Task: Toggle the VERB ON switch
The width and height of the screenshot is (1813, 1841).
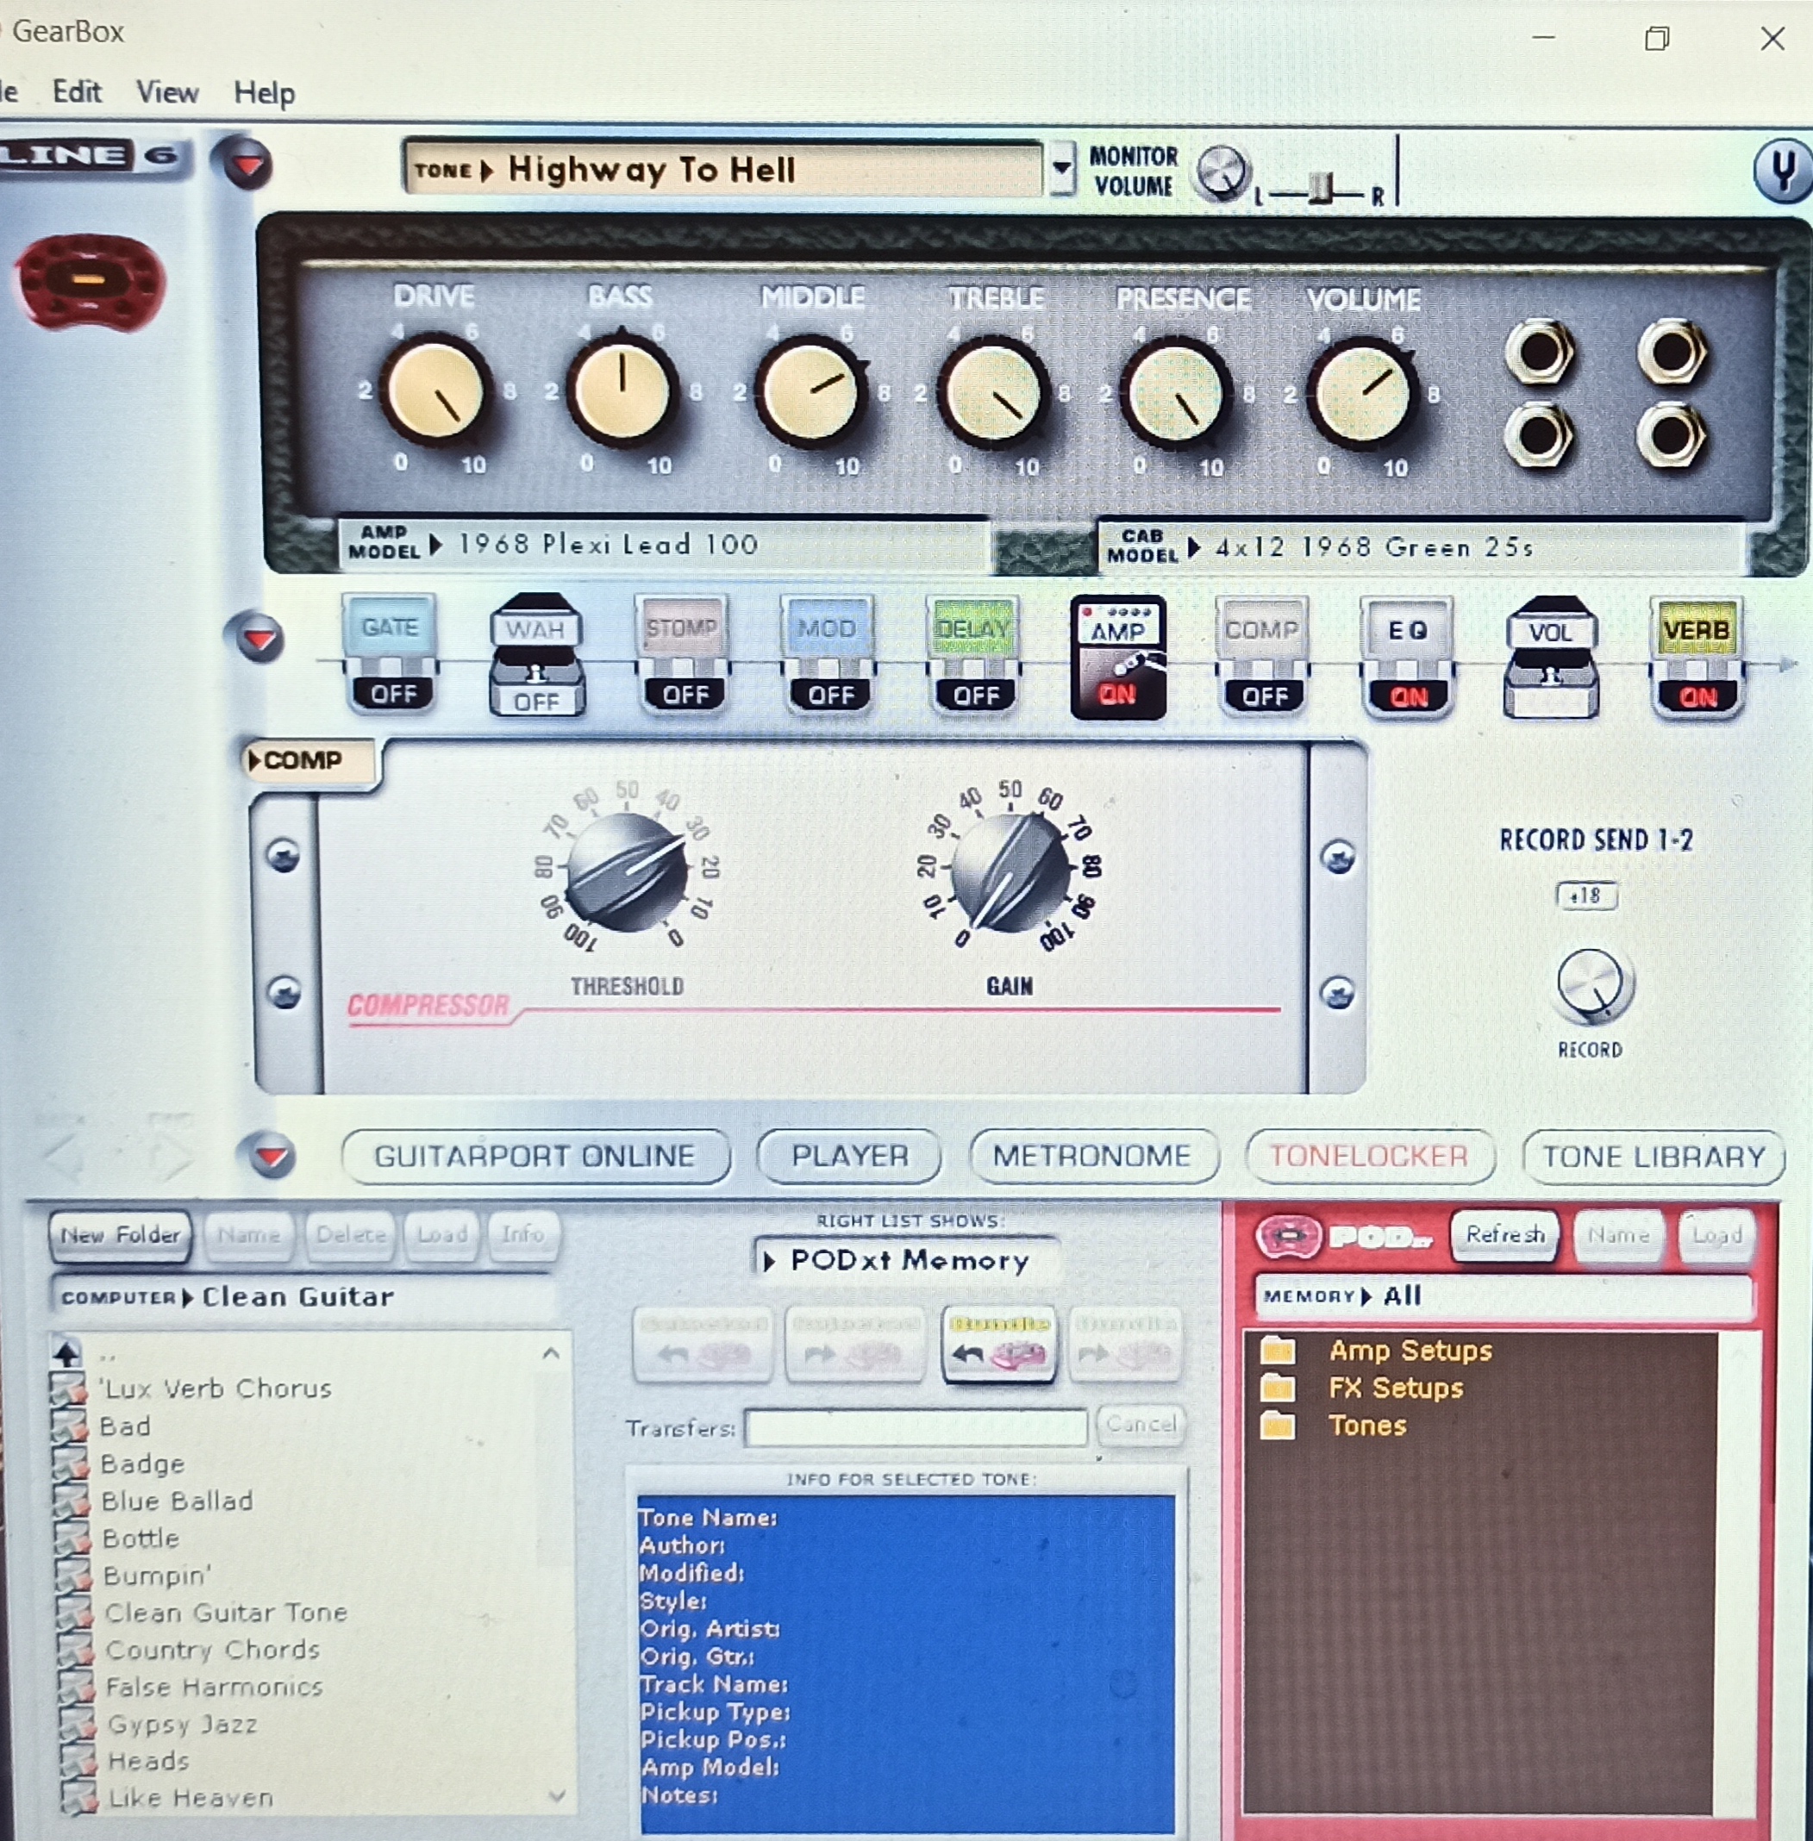Action: (x=1698, y=696)
